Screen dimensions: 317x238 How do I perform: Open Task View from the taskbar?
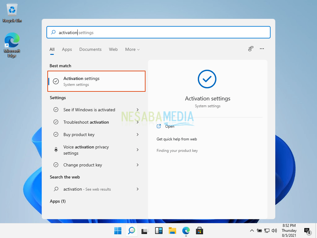pyautogui.click(x=145, y=231)
